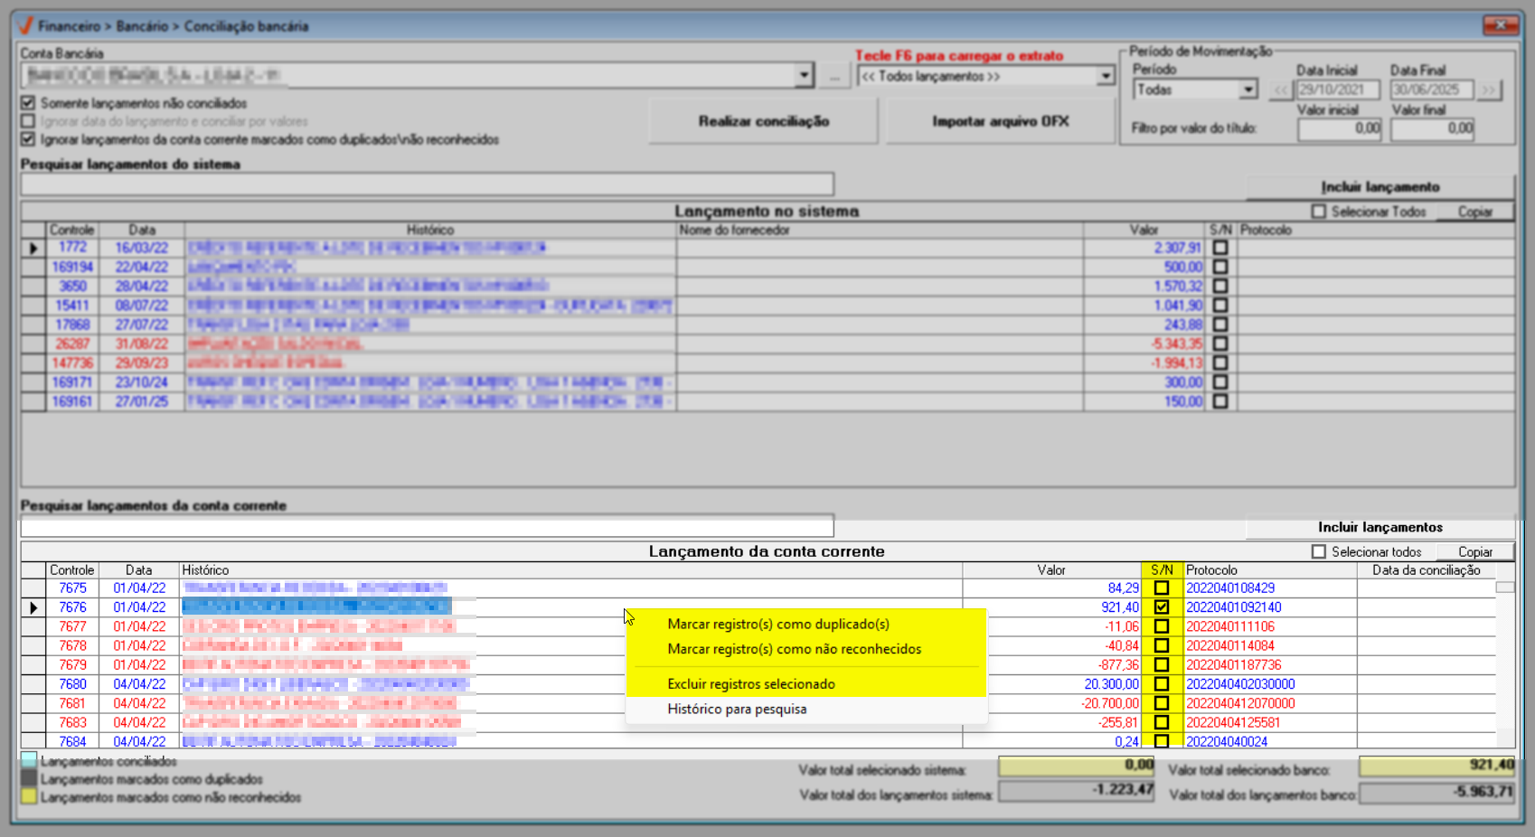Open the Conta Bancária dropdown

[x=804, y=76]
